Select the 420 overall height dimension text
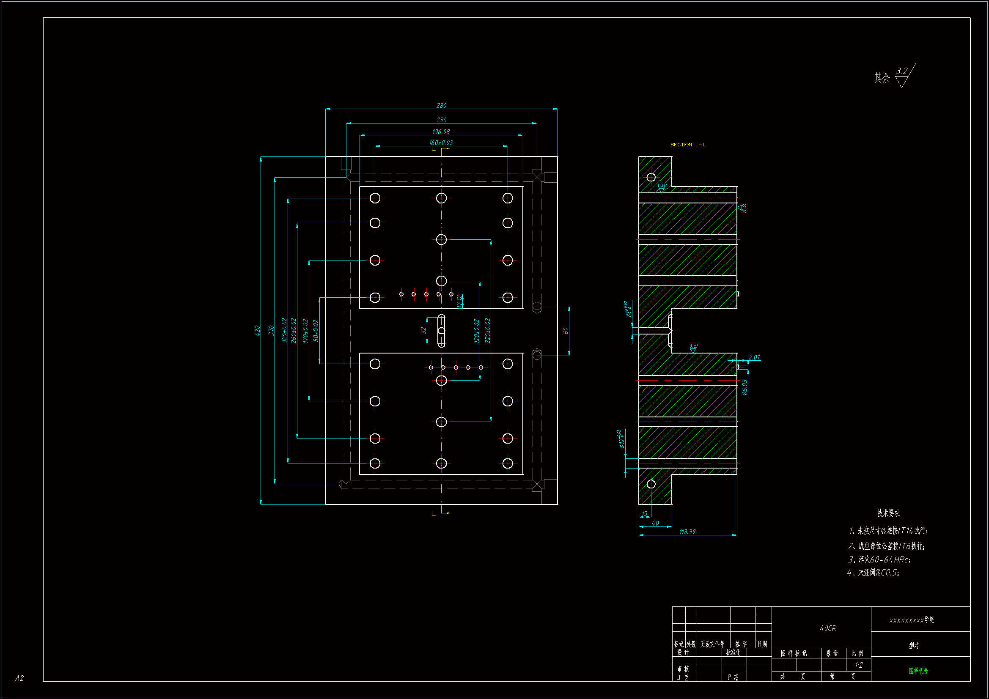Screen dimensions: 989x699 click(257, 330)
